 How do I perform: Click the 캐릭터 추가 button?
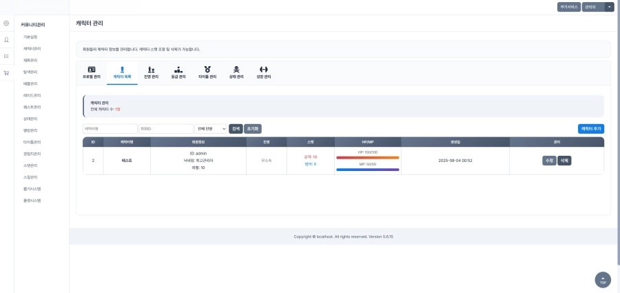click(x=590, y=129)
